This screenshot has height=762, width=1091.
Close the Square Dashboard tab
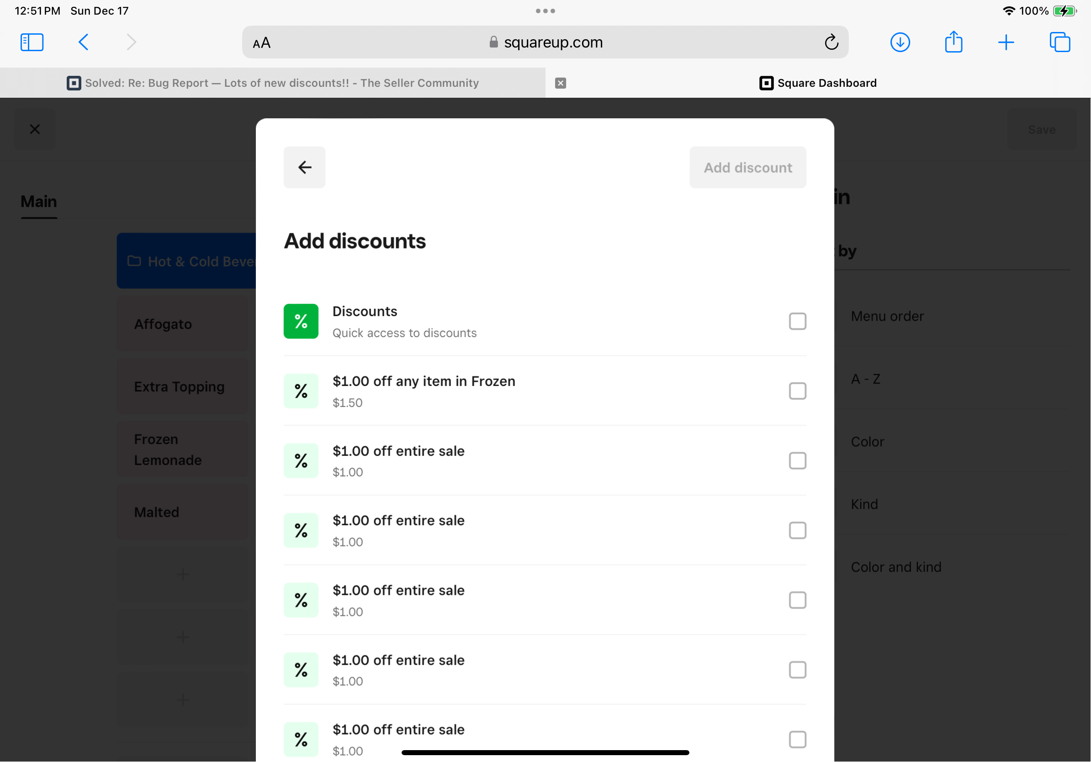pos(561,83)
